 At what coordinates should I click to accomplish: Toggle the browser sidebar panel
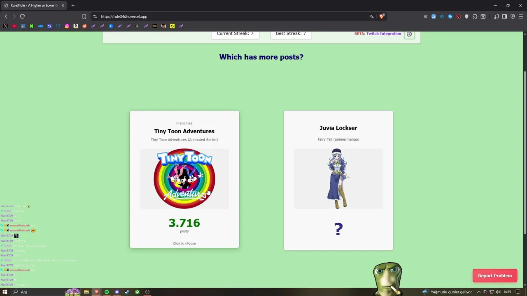pos(504,16)
